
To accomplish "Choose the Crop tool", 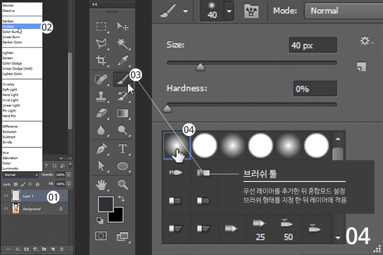I will (x=101, y=60).
